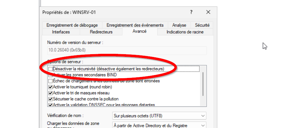This screenshot has height=128, width=283.
Task: Open the Interfaces tab
Action: [x=61, y=32]
